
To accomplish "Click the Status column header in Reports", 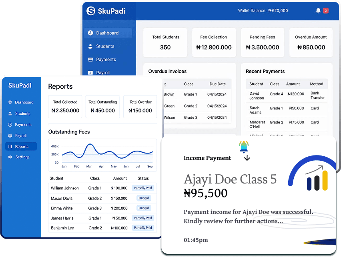I will coord(143,178).
